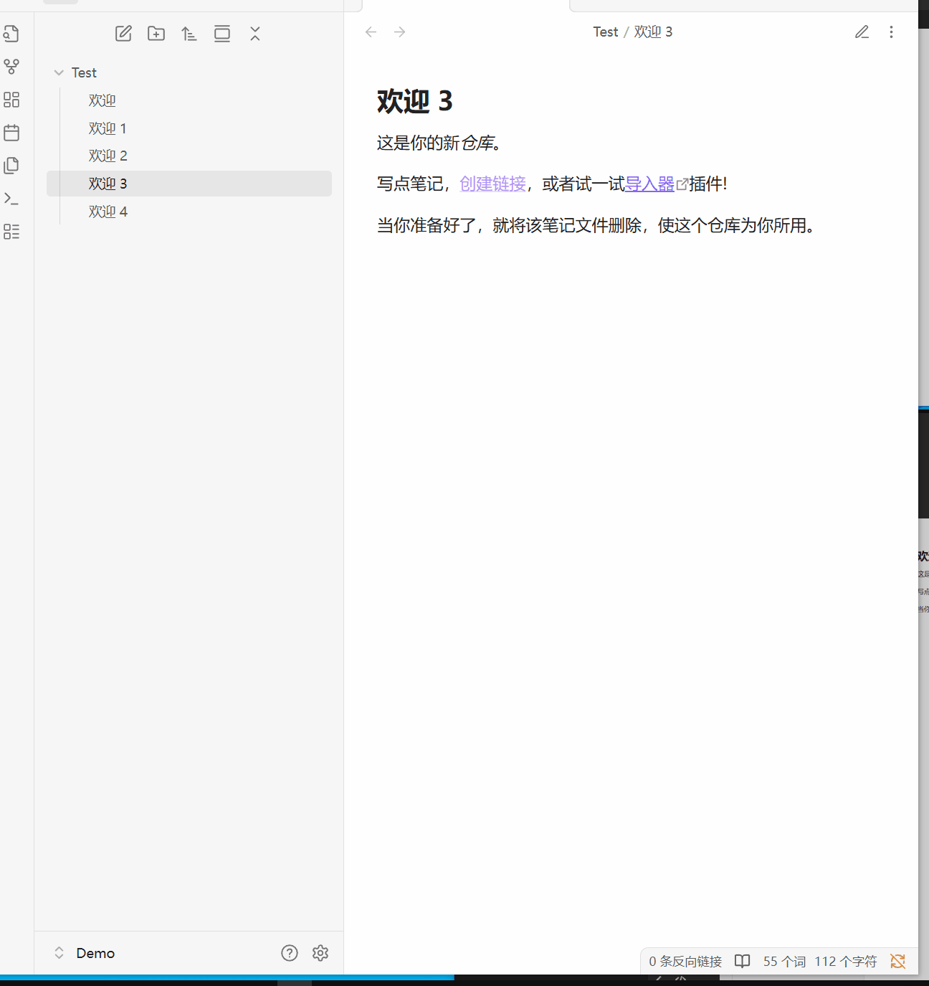929x986 pixels.
Task: Open today's daily note calendar icon
Action: pos(11,133)
